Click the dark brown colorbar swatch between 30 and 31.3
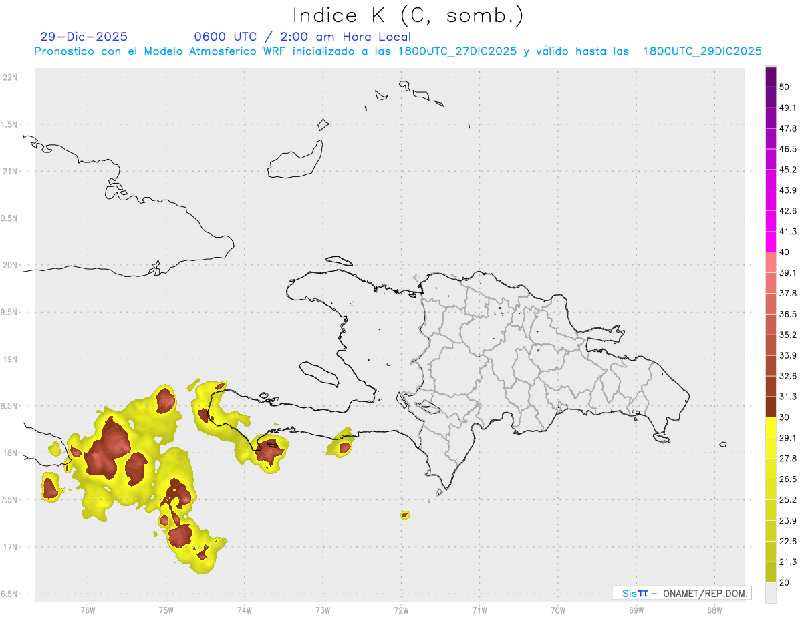This screenshot has width=802, height=619. [771, 407]
